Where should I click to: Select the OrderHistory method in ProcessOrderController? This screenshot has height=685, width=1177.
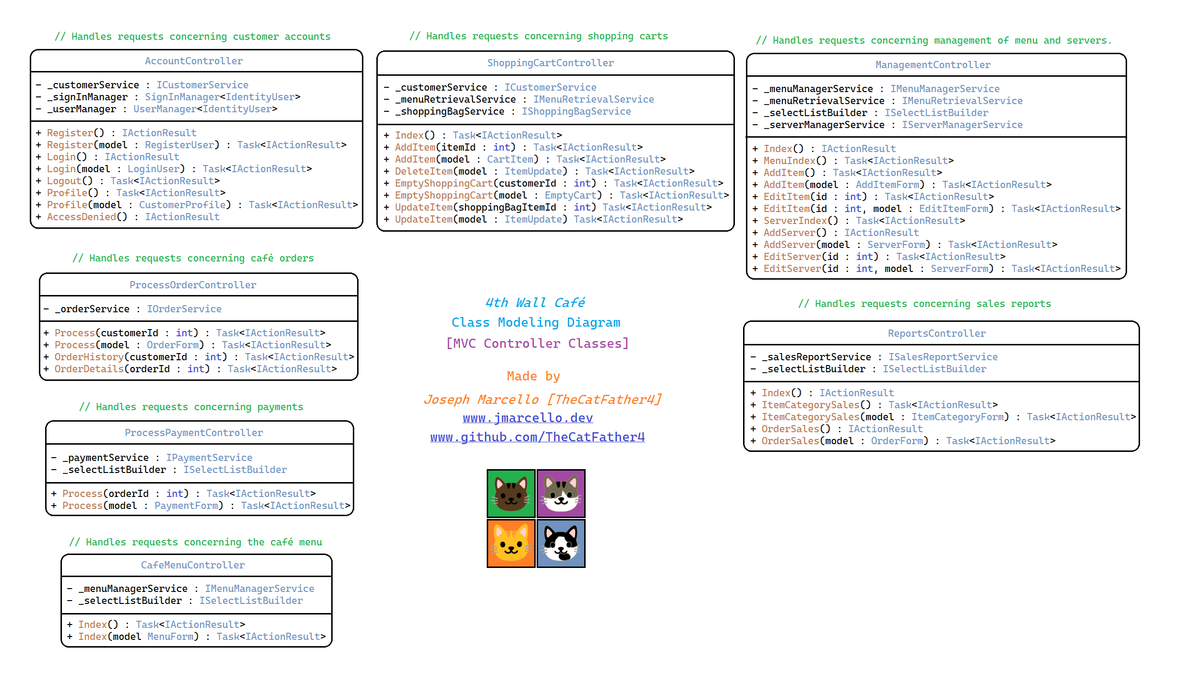tap(89, 357)
